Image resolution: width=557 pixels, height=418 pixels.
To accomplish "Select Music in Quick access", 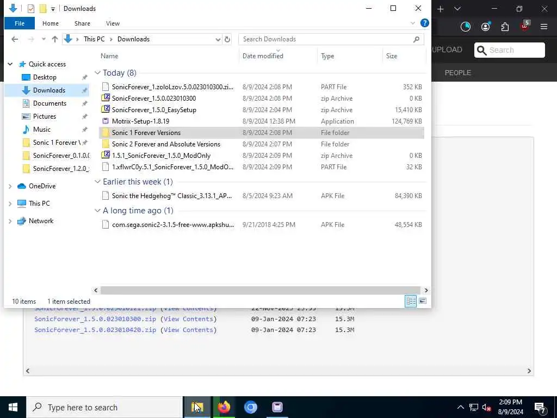I will 41,130.
